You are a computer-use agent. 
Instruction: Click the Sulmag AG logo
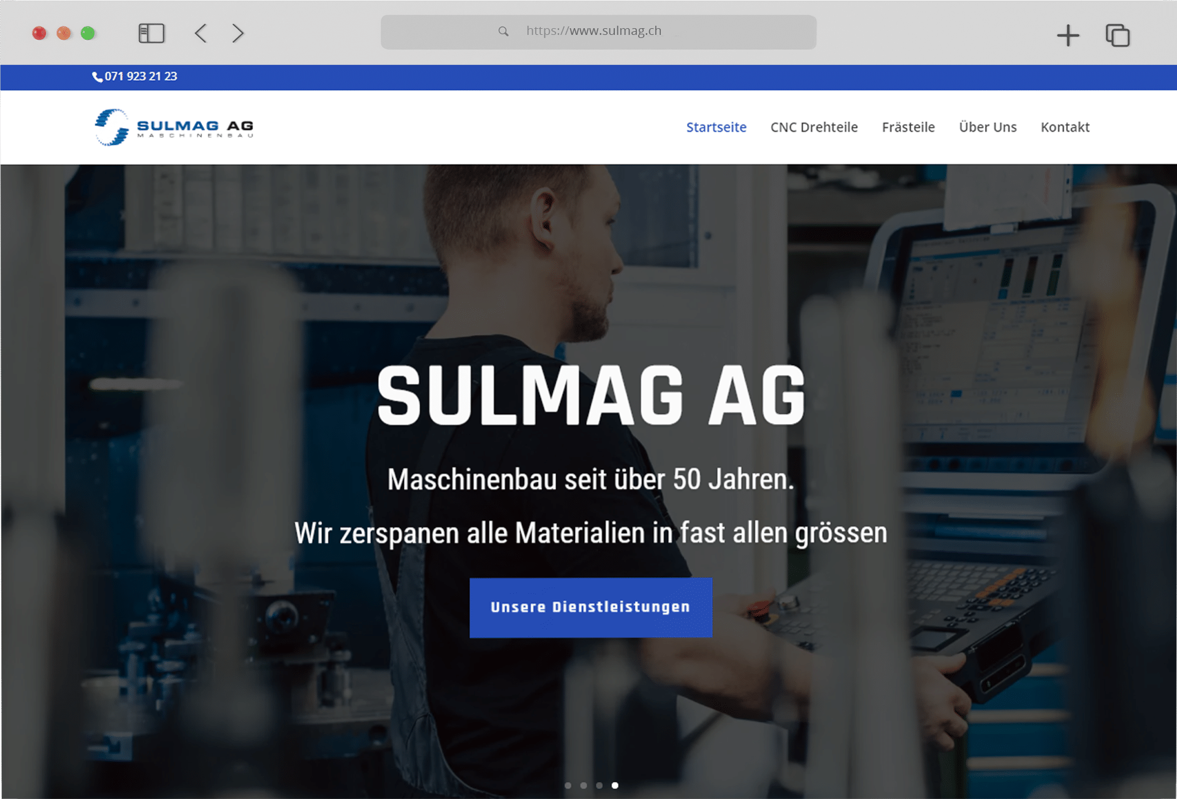click(173, 127)
